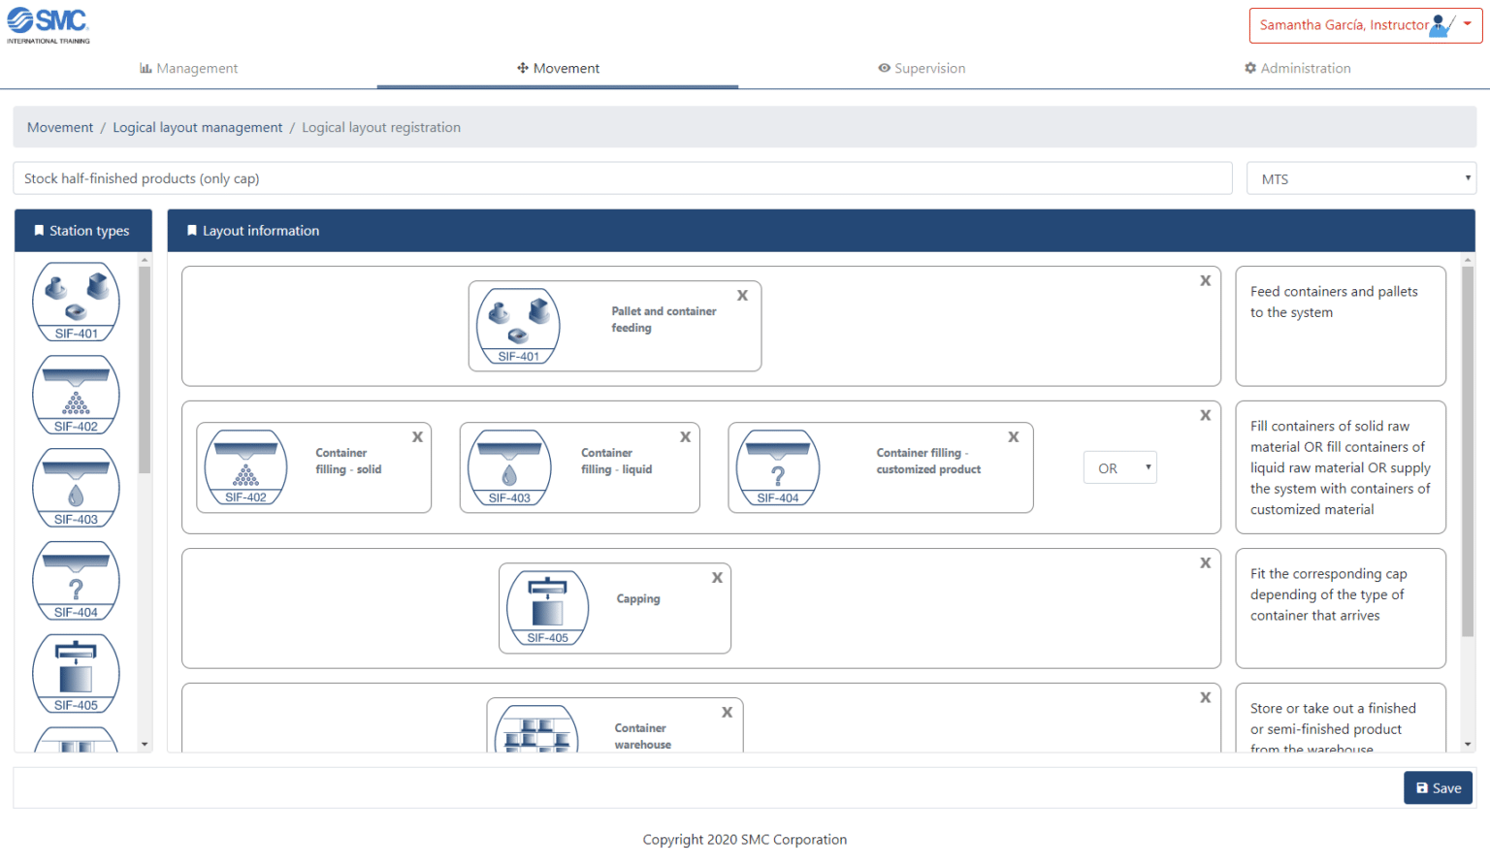The height and width of the screenshot is (865, 1490).
Task: Save the logical layout
Action: (1438, 787)
